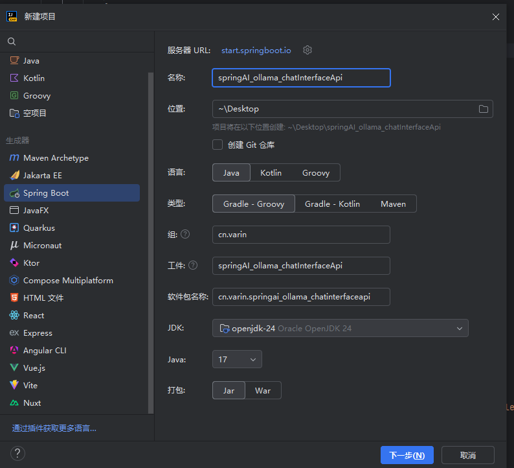The image size is (514, 468).
Task: Click the group cn.varin field
Action: 301,235
